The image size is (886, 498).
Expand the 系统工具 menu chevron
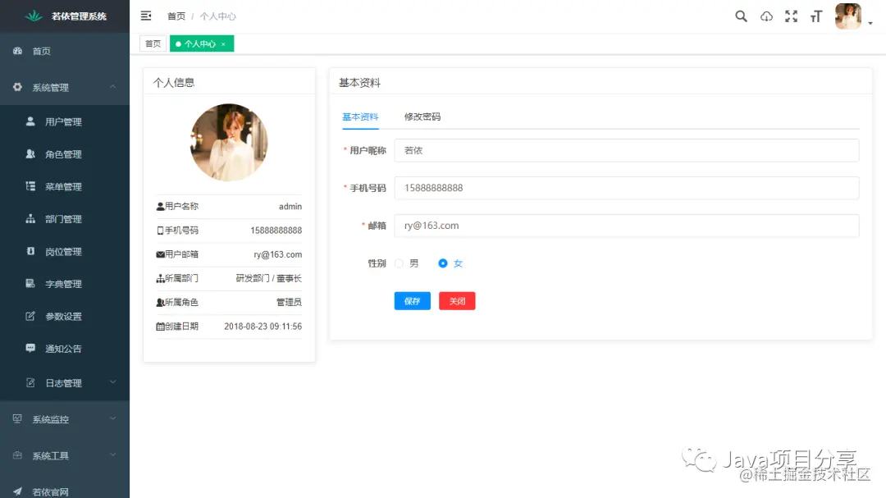tap(113, 455)
